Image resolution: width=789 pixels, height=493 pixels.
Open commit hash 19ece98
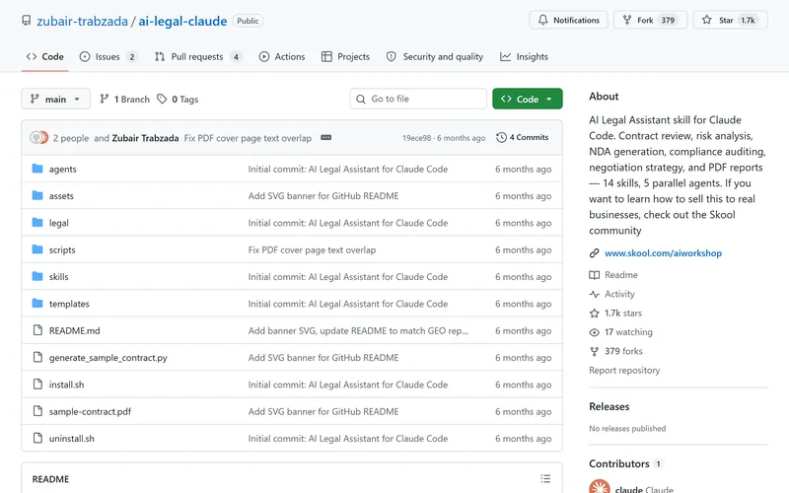(416, 138)
